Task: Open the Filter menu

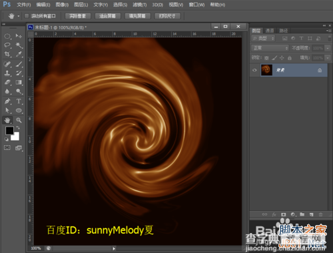Action: (140, 5)
